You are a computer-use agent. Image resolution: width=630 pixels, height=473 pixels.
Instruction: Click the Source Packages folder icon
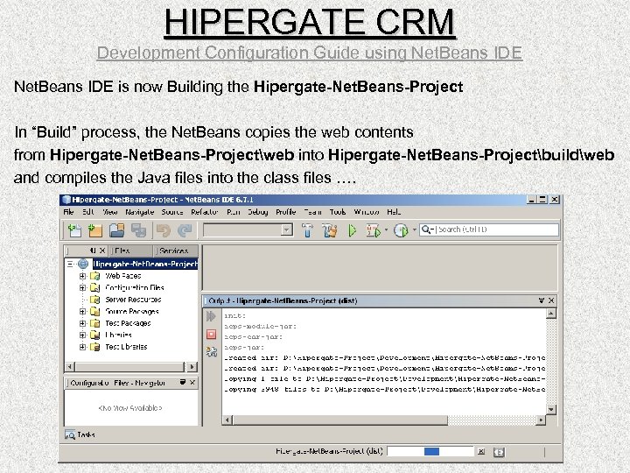pyautogui.click(x=95, y=311)
